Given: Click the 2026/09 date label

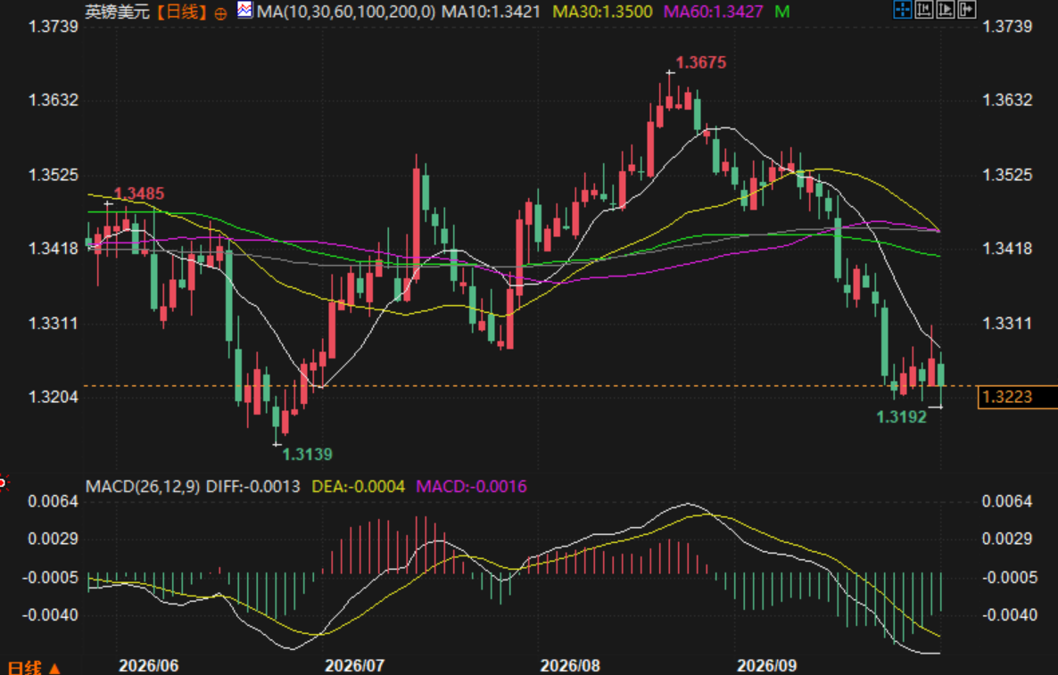Looking at the screenshot, I should (766, 665).
